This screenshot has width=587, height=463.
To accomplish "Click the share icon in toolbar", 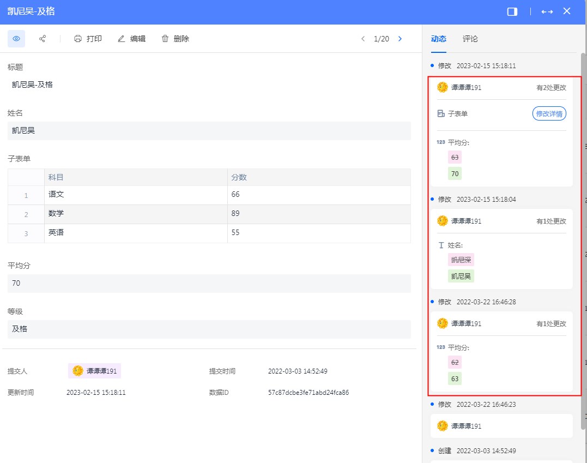I will [x=43, y=39].
